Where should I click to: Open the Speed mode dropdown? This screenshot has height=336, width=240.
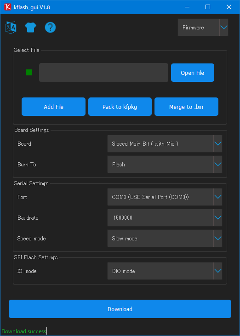(x=165, y=238)
